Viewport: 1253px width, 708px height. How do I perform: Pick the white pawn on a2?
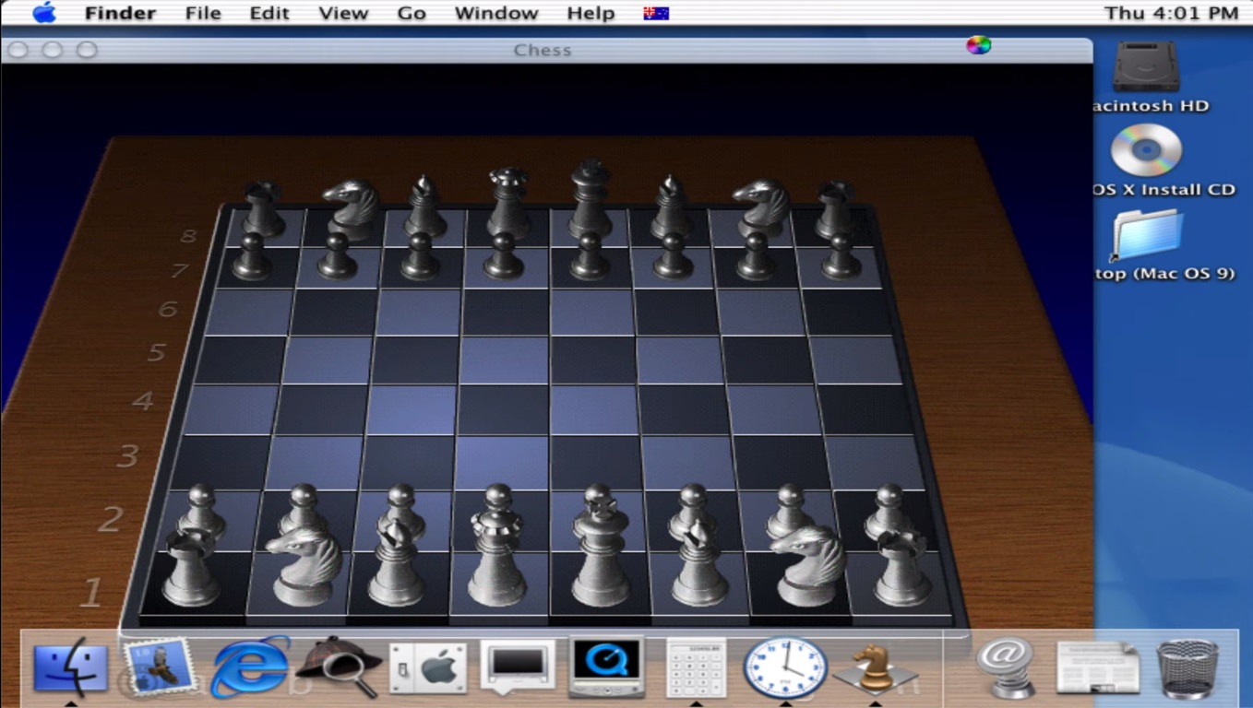[x=201, y=512]
